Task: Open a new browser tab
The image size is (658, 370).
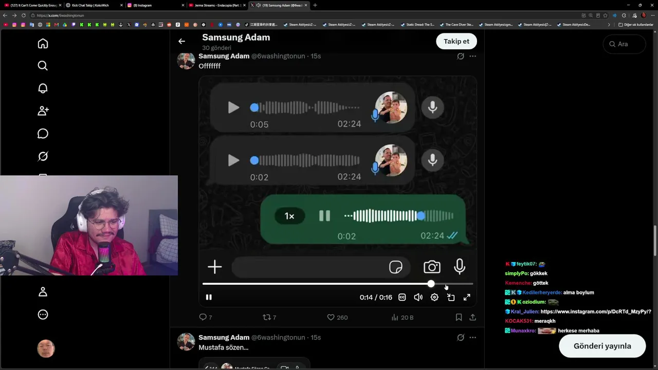Action: [315, 5]
